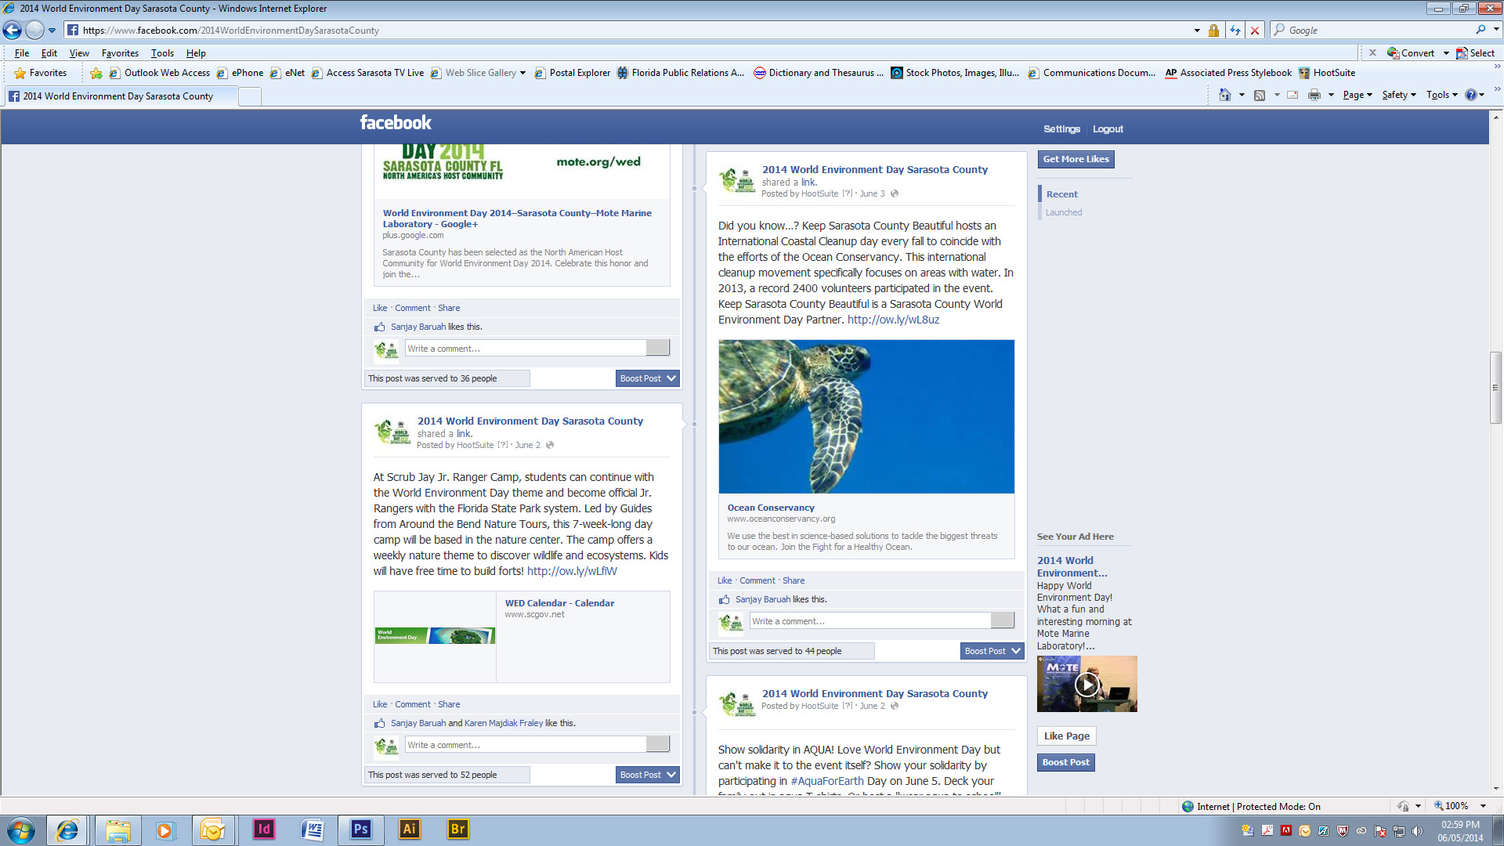Click Comment under the Scrub Jay camp post
The width and height of the screenshot is (1504, 846).
413,704
